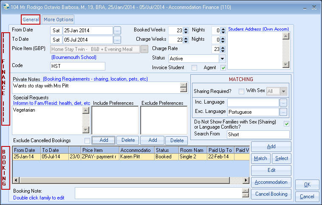
Task: Click the Price Item browse ellipsis button
Action: (145, 49)
